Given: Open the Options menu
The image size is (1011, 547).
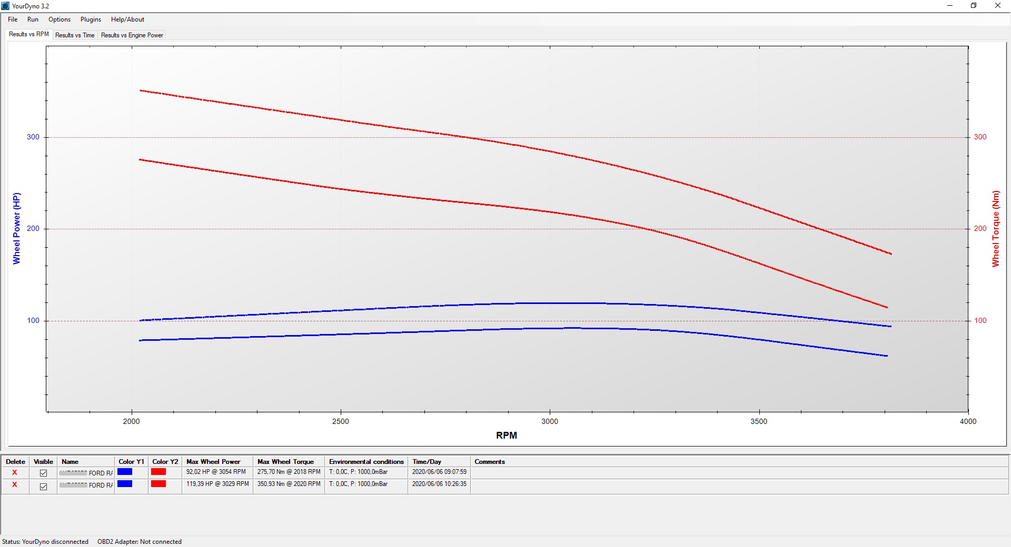Looking at the screenshot, I should [60, 19].
